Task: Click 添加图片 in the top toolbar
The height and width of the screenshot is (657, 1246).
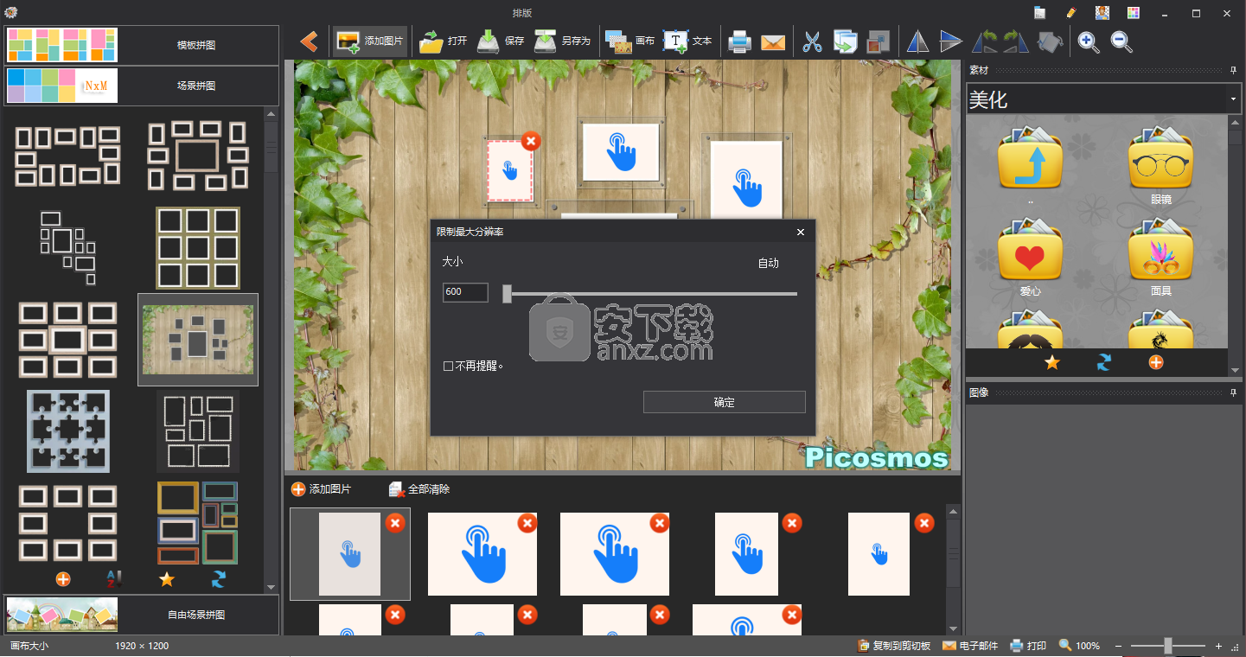Action: [370, 41]
